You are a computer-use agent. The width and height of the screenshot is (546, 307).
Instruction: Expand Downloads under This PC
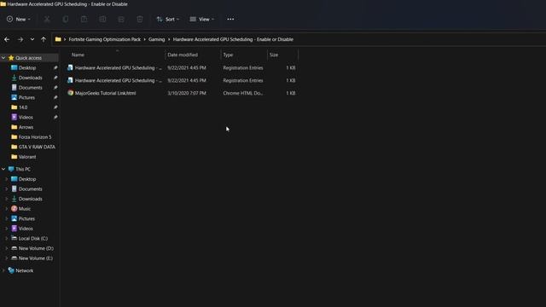click(6, 199)
